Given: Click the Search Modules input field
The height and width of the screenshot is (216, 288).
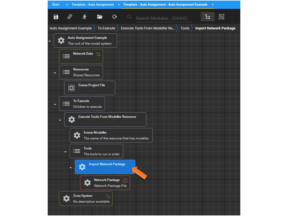Looking at the screenshot, I should [x=162, y=18].
